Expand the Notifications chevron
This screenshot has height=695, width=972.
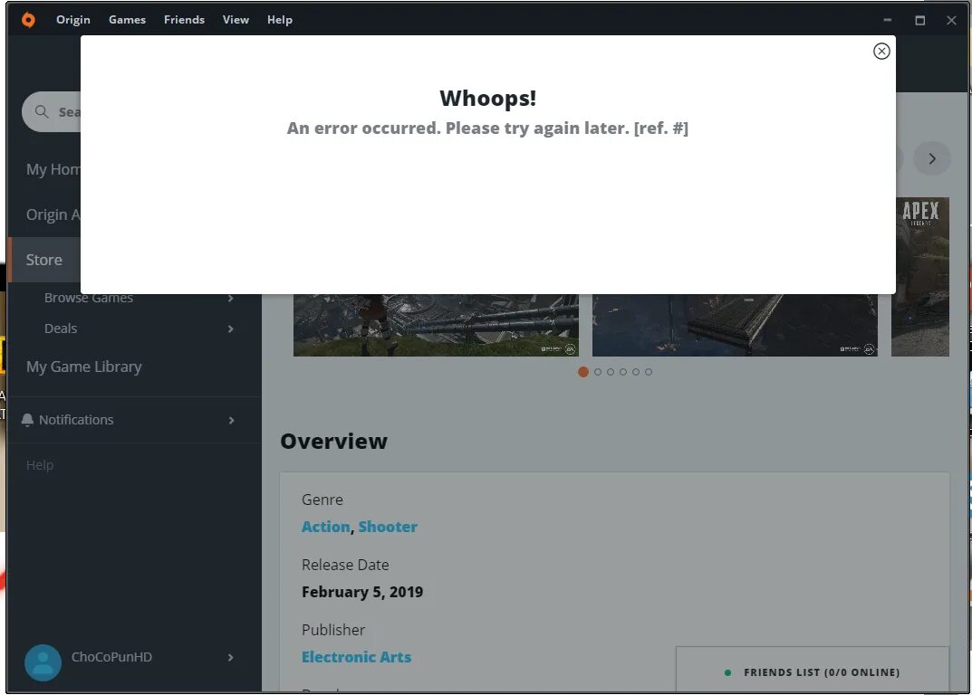coord(231,421)
